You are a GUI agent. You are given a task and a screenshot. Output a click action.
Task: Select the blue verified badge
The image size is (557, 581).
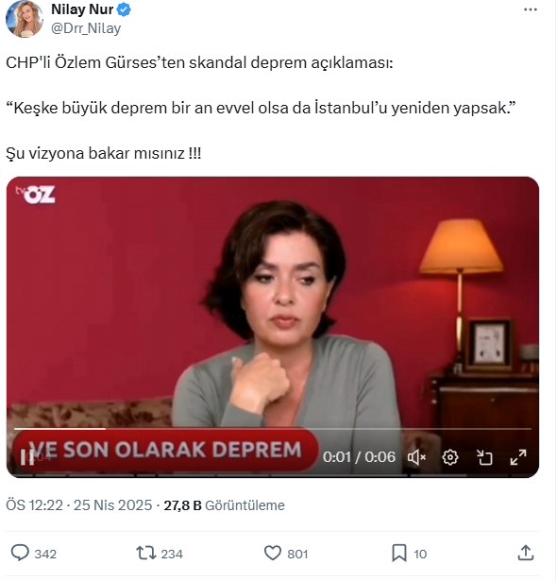pos(124,9)
